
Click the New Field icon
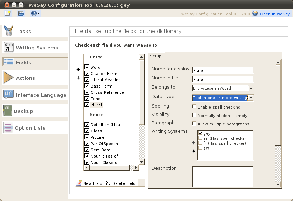(79, 183)
